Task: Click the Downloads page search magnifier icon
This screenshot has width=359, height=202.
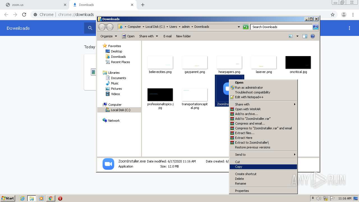Action: [90, 28]
